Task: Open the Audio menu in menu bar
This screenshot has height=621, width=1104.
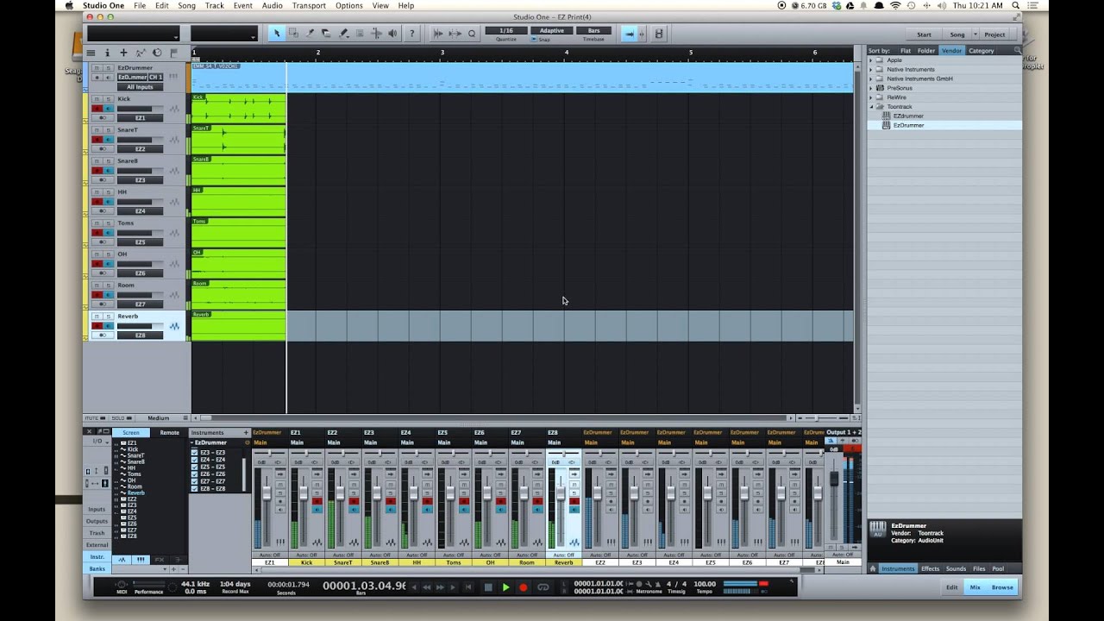Action: (272, 5)
